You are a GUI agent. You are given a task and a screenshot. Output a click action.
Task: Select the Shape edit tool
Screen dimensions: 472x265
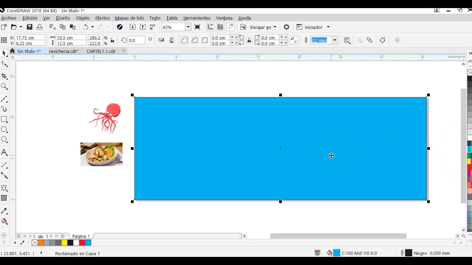[x=4, y=64]
